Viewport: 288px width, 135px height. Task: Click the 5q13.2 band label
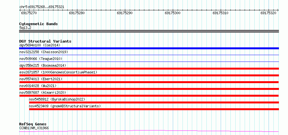(25, 28)
